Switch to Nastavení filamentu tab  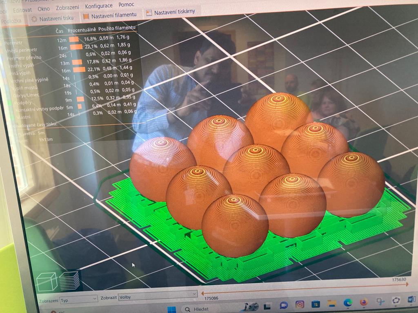tap(109, 16)
